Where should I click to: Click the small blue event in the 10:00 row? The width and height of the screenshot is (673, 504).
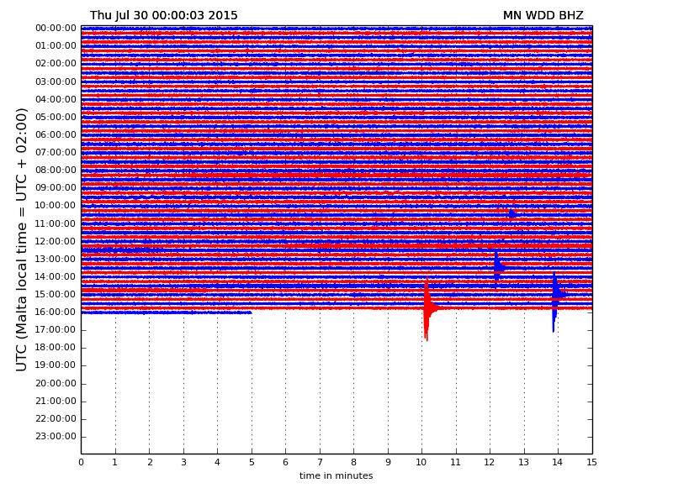(x=511, y=213)
